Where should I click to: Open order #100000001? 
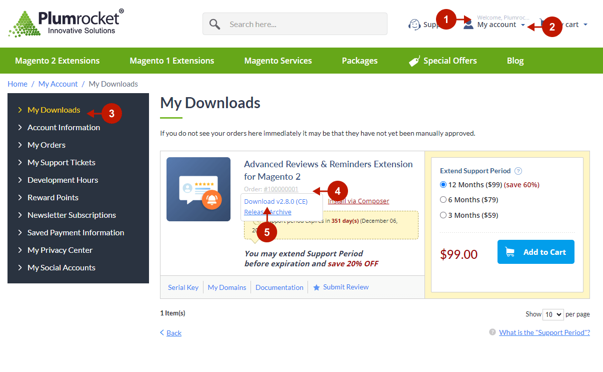[280, 189]
